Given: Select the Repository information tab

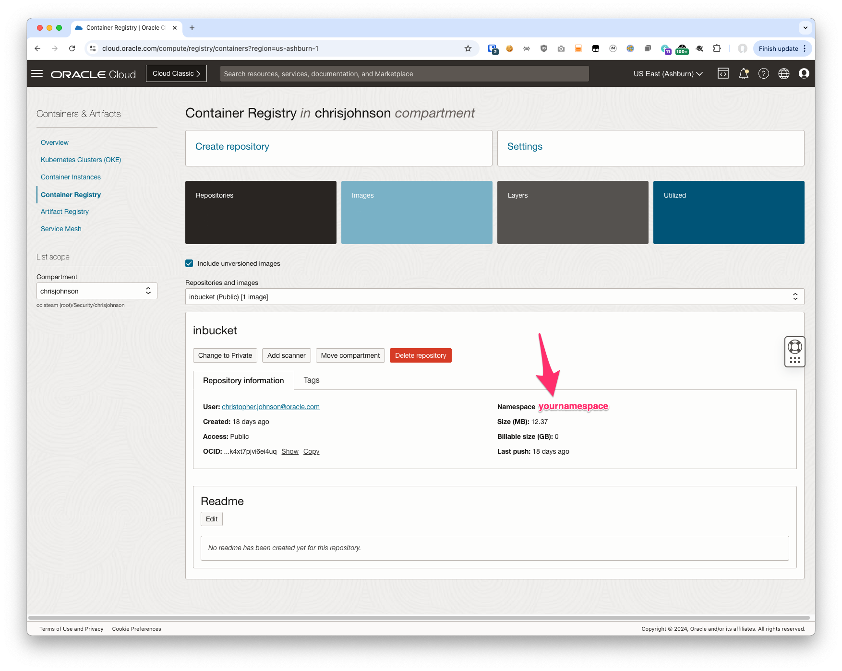Looking at the screenshot, I should point(243,380).
